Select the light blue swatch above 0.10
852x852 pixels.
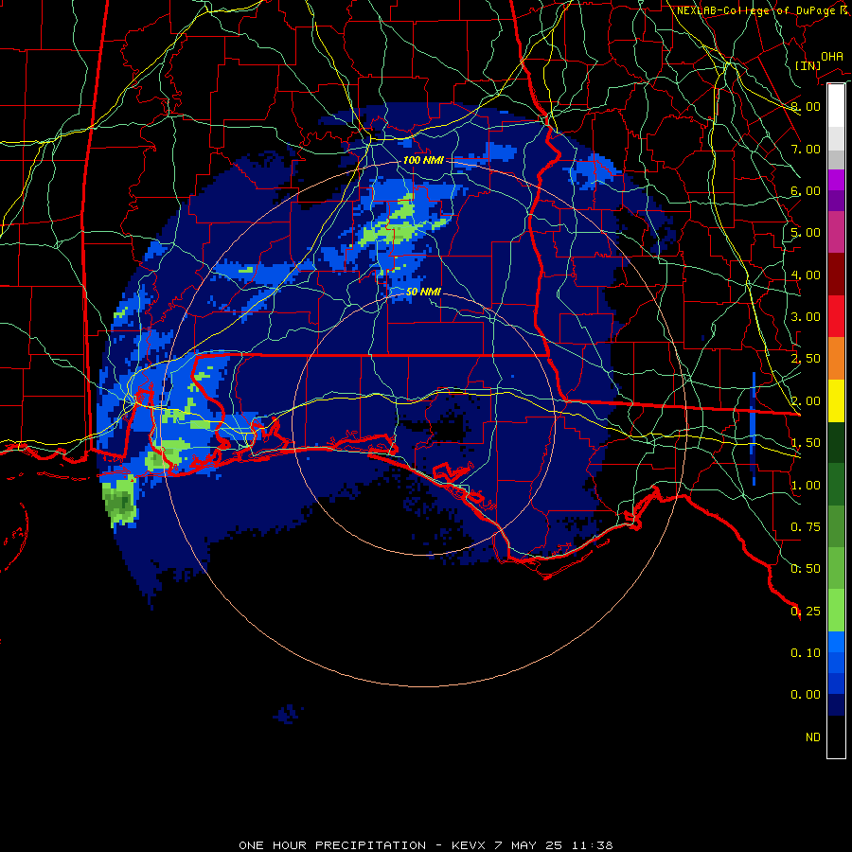click(x=836, y=642)
